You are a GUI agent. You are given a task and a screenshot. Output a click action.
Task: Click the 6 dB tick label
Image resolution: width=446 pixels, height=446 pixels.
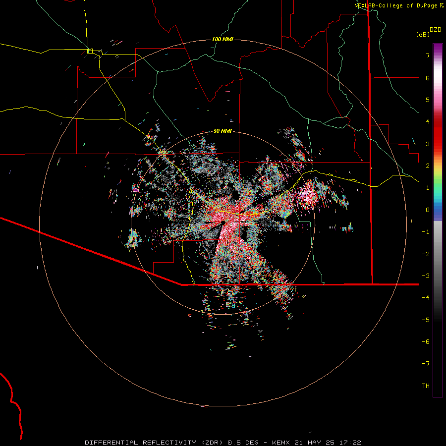pyautogui.click(x=428, y=78)
